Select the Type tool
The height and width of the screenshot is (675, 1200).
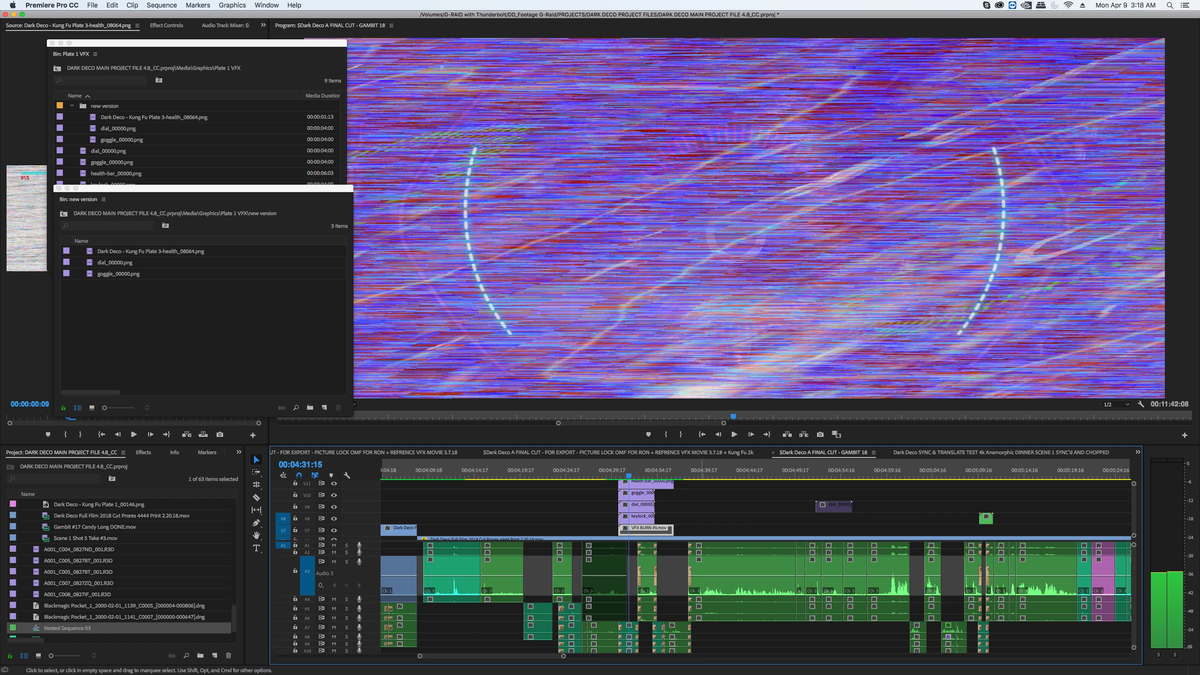pos(256,548)
